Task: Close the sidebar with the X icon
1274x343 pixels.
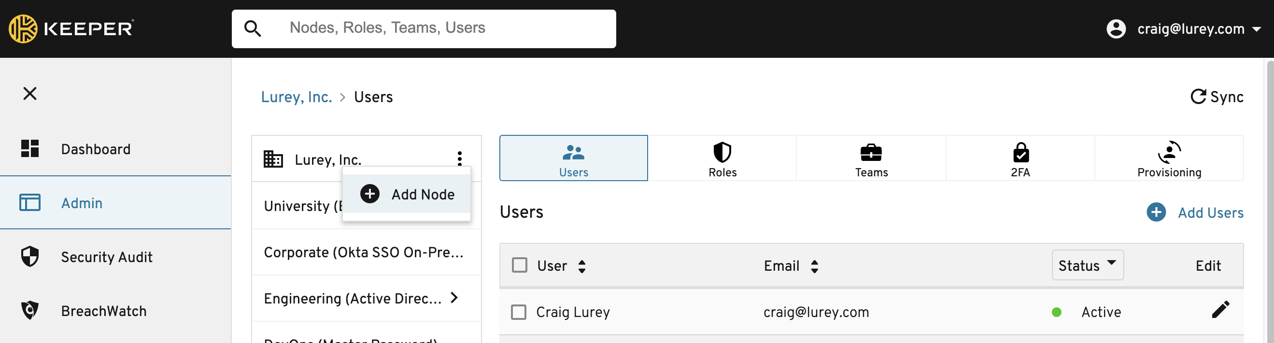Action: [29, 93]
